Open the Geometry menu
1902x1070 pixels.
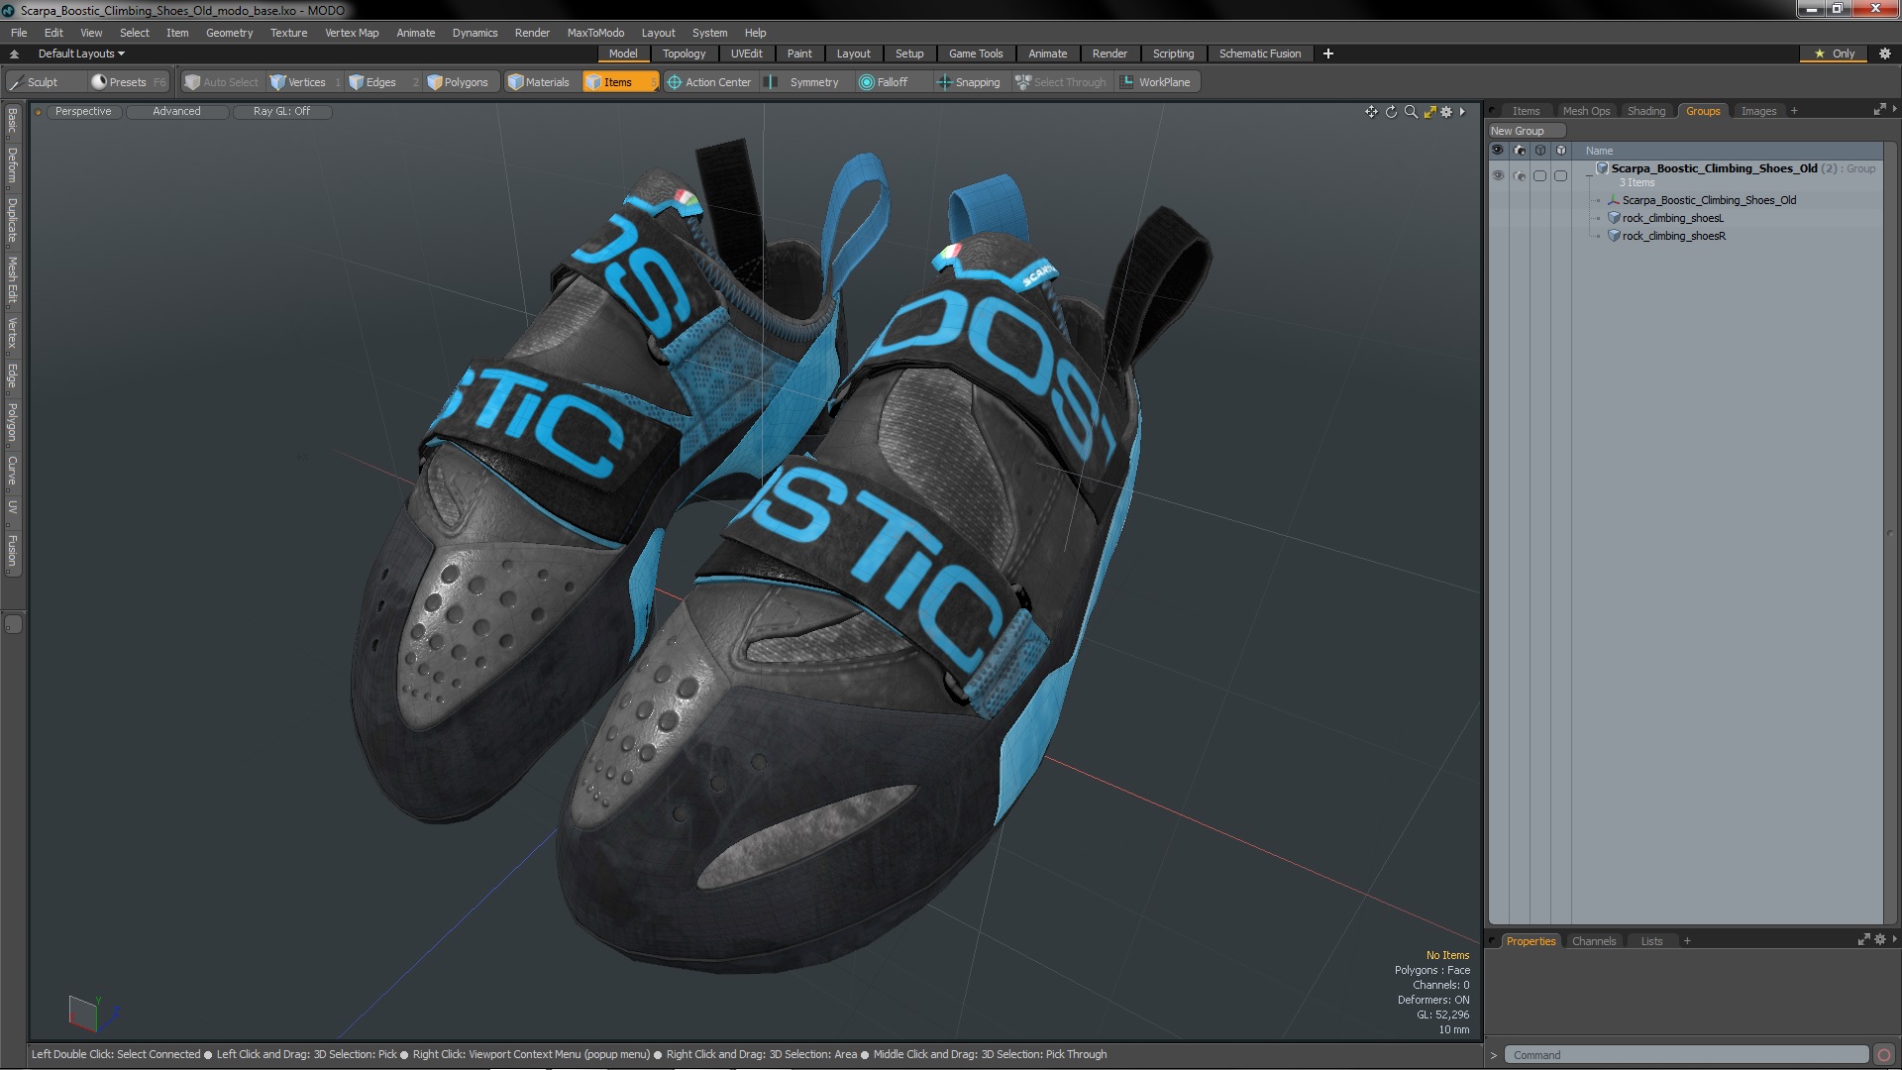(x=229, y=33)
